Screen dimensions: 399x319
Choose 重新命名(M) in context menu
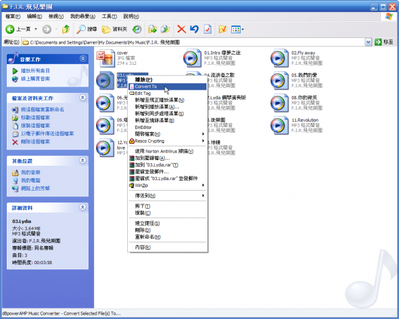pos(168,237)
